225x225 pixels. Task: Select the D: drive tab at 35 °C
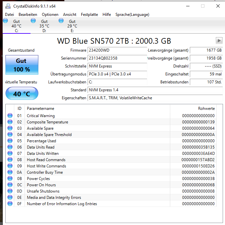tap(44, 26)
